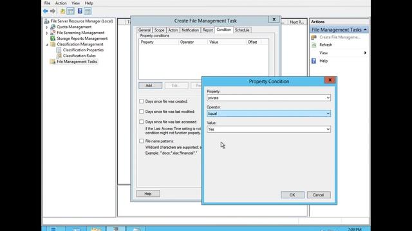The height and width of the screenshot is (231, 412).
Task: Click the Operator column header
Action: (193, 42)
